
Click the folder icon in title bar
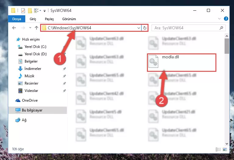point(13,10)
